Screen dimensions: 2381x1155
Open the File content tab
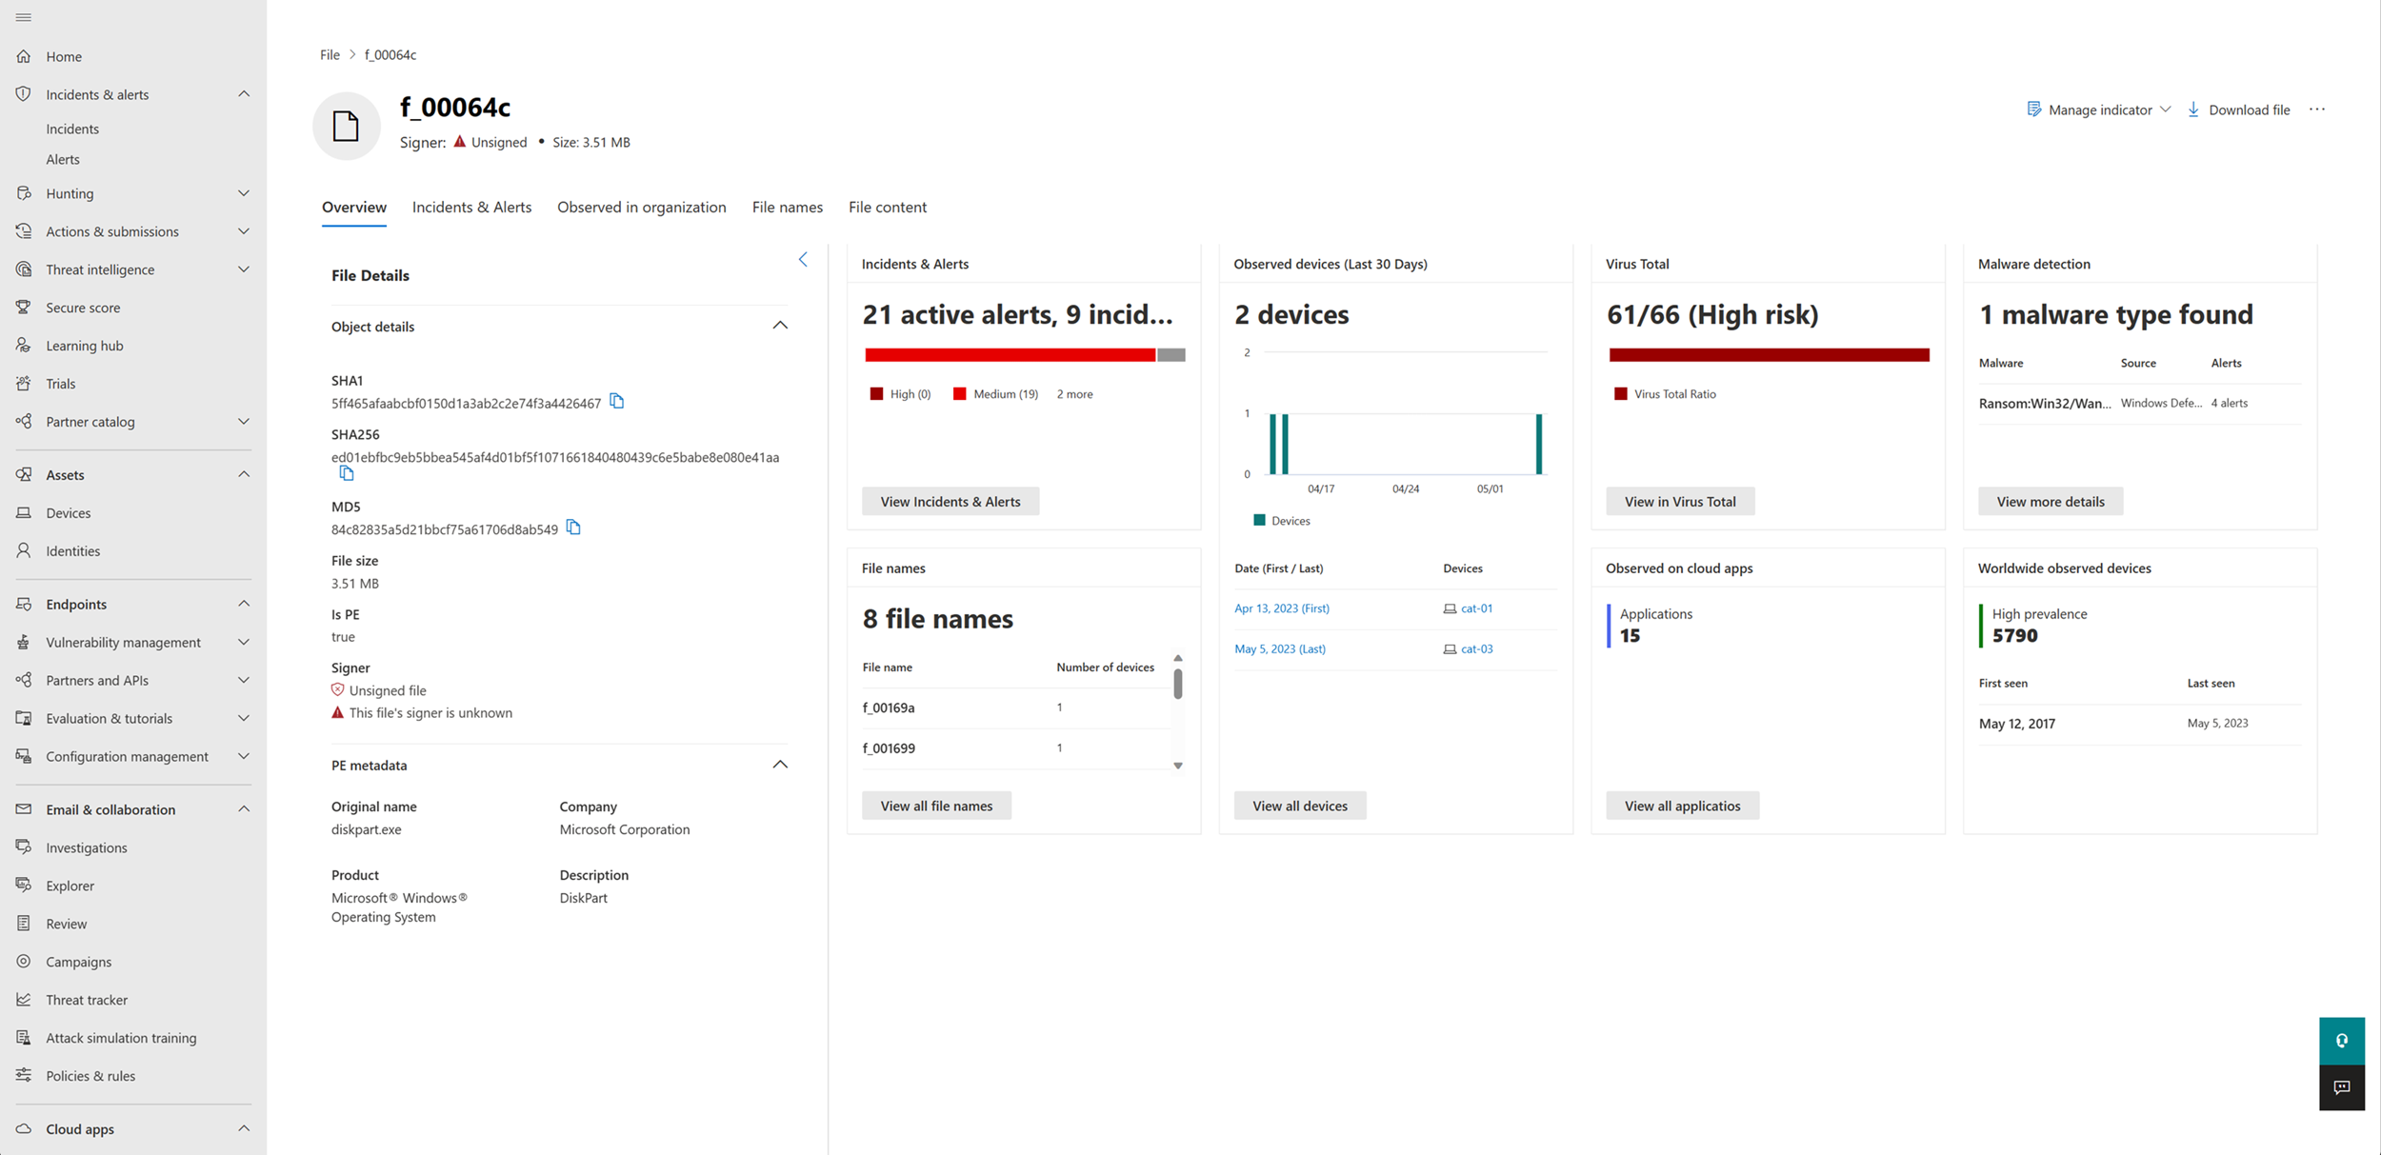(x=887, y=207)
